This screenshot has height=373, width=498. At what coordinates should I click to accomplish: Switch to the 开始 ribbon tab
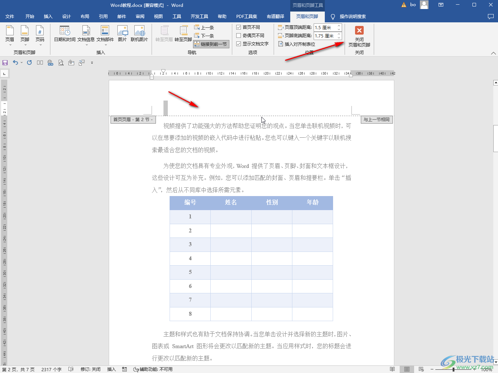click(30, 17)
